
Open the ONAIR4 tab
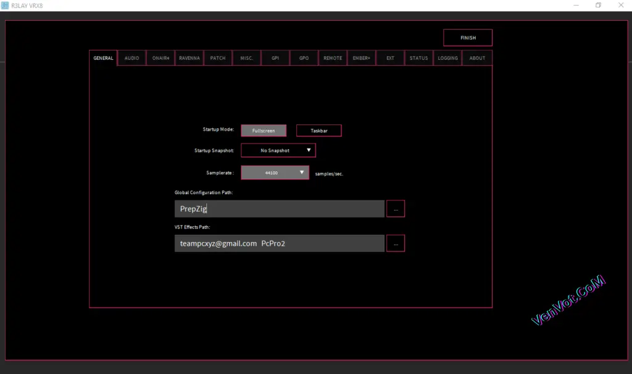pyautogui.click(x=161, y=58)
